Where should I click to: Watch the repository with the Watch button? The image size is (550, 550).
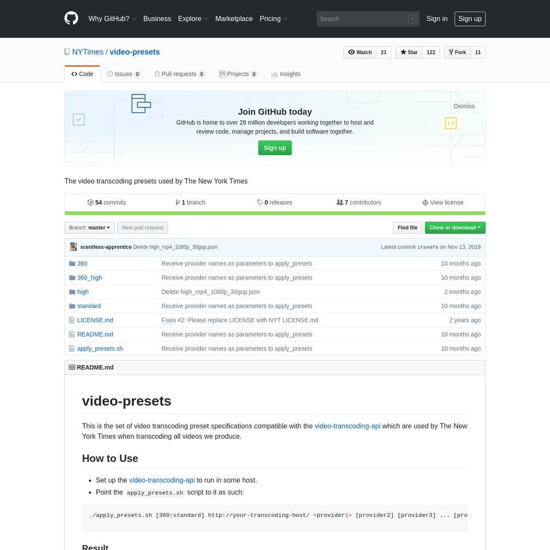(x=360, y=52)
